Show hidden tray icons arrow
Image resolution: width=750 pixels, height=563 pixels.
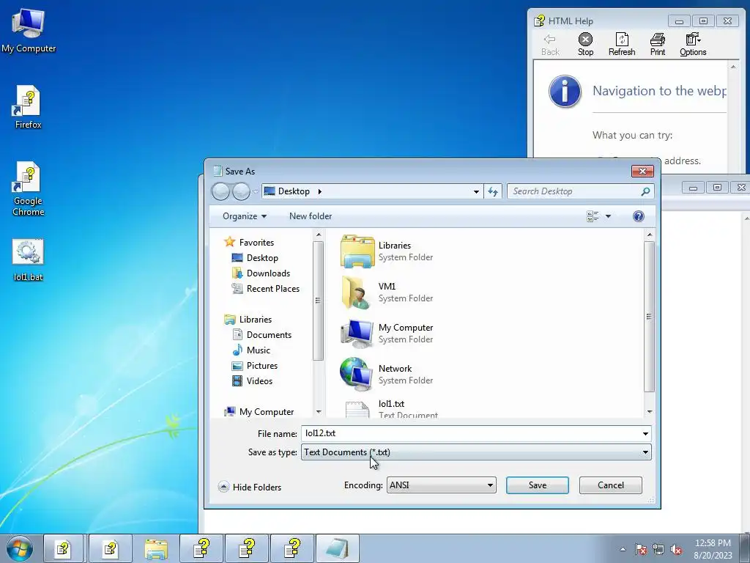623,549
